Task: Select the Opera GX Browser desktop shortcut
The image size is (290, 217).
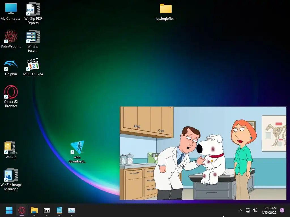Action: point(11,96)
